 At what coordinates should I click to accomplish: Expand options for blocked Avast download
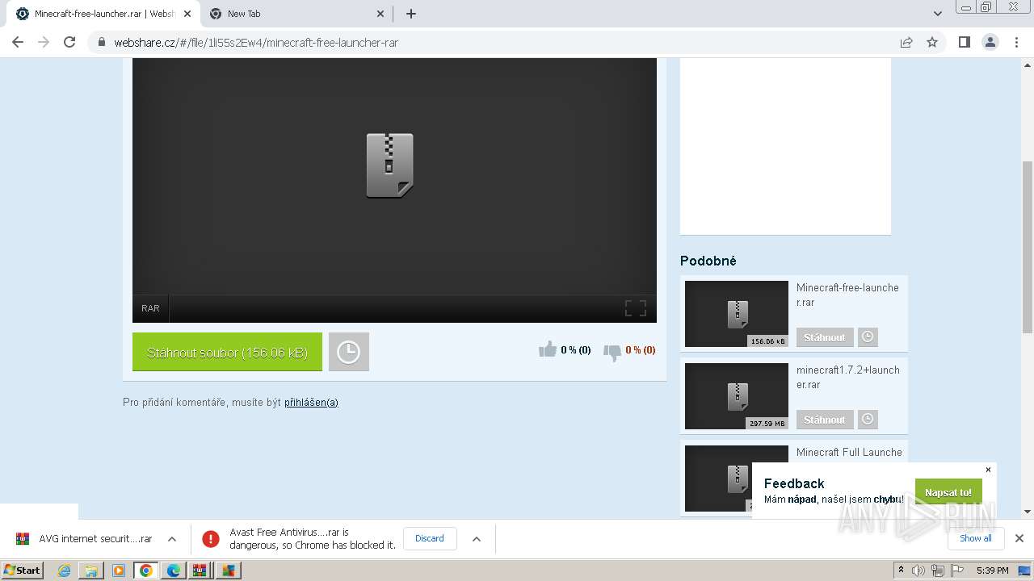[x=477, y=538]
